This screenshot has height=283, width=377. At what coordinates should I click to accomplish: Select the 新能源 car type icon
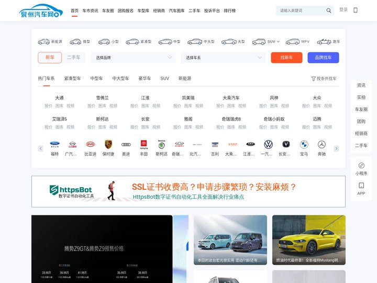44,41
